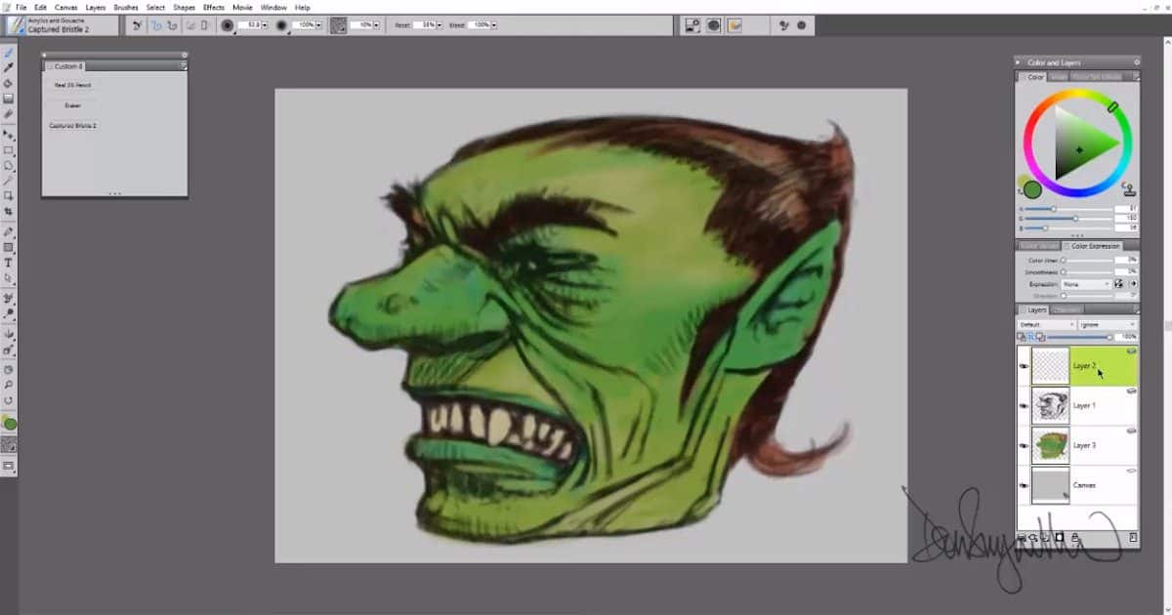The width and height of the screenshot is (1172, 615).
Task: Open the Brushes menu
Action: coord(125,7)
